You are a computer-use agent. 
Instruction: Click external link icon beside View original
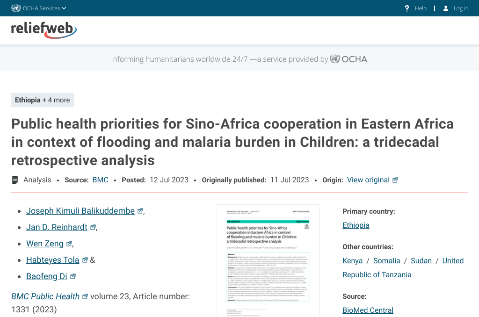pos(395,180)
